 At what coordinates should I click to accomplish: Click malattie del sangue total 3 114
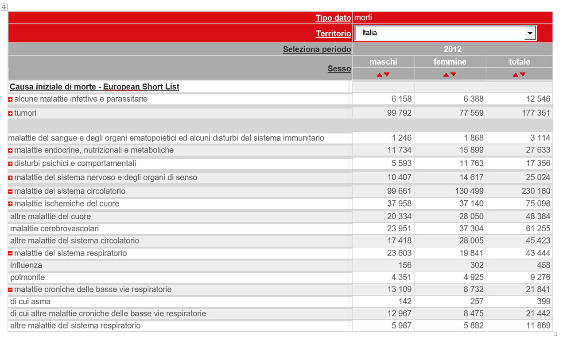(x=540, y=138)
